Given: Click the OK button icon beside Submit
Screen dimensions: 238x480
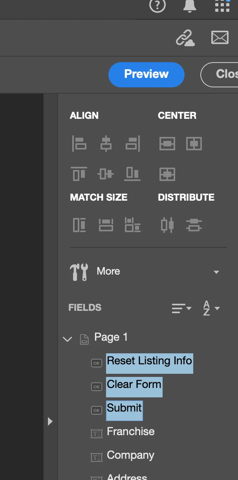Looking at the screenshot, I should click(97, 410).
